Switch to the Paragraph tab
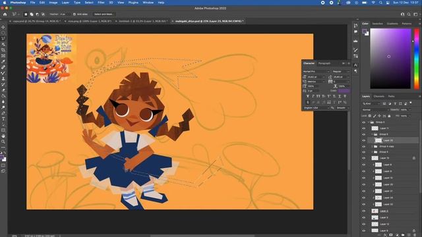 324,63
